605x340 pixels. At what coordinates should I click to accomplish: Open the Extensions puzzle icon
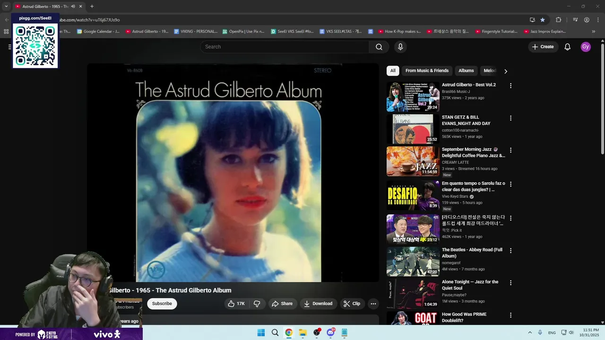tap(558, 20)
